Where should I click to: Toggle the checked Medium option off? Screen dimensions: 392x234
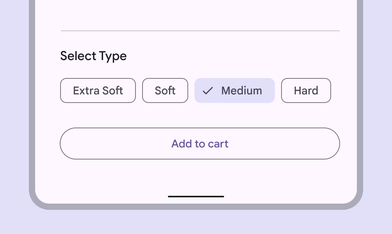point(235,90)
